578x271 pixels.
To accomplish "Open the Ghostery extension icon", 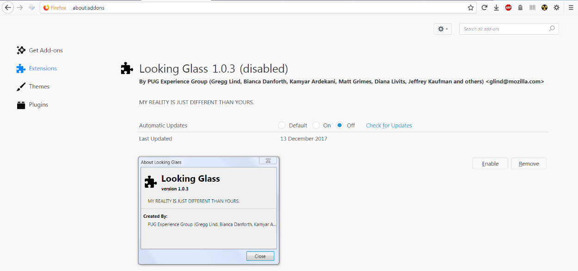I will click(520, 7).
